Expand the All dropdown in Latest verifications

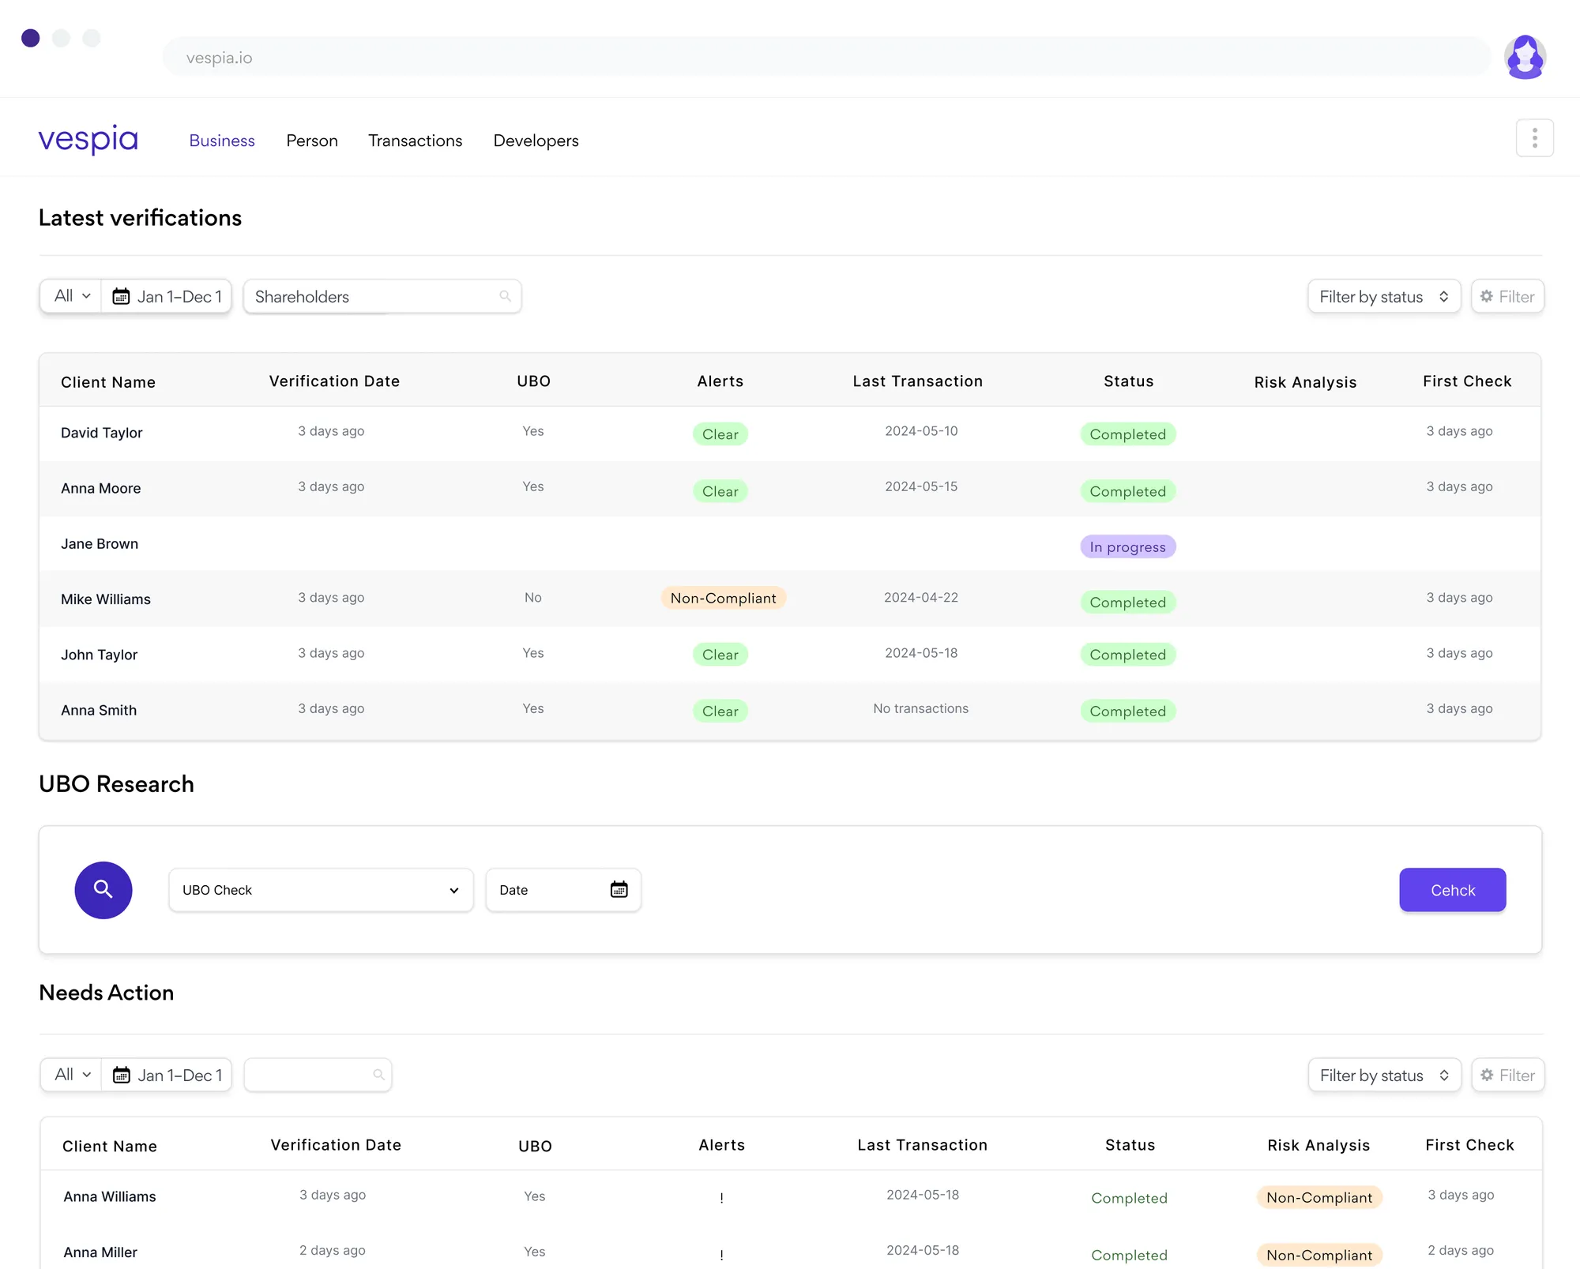point(71,296)
